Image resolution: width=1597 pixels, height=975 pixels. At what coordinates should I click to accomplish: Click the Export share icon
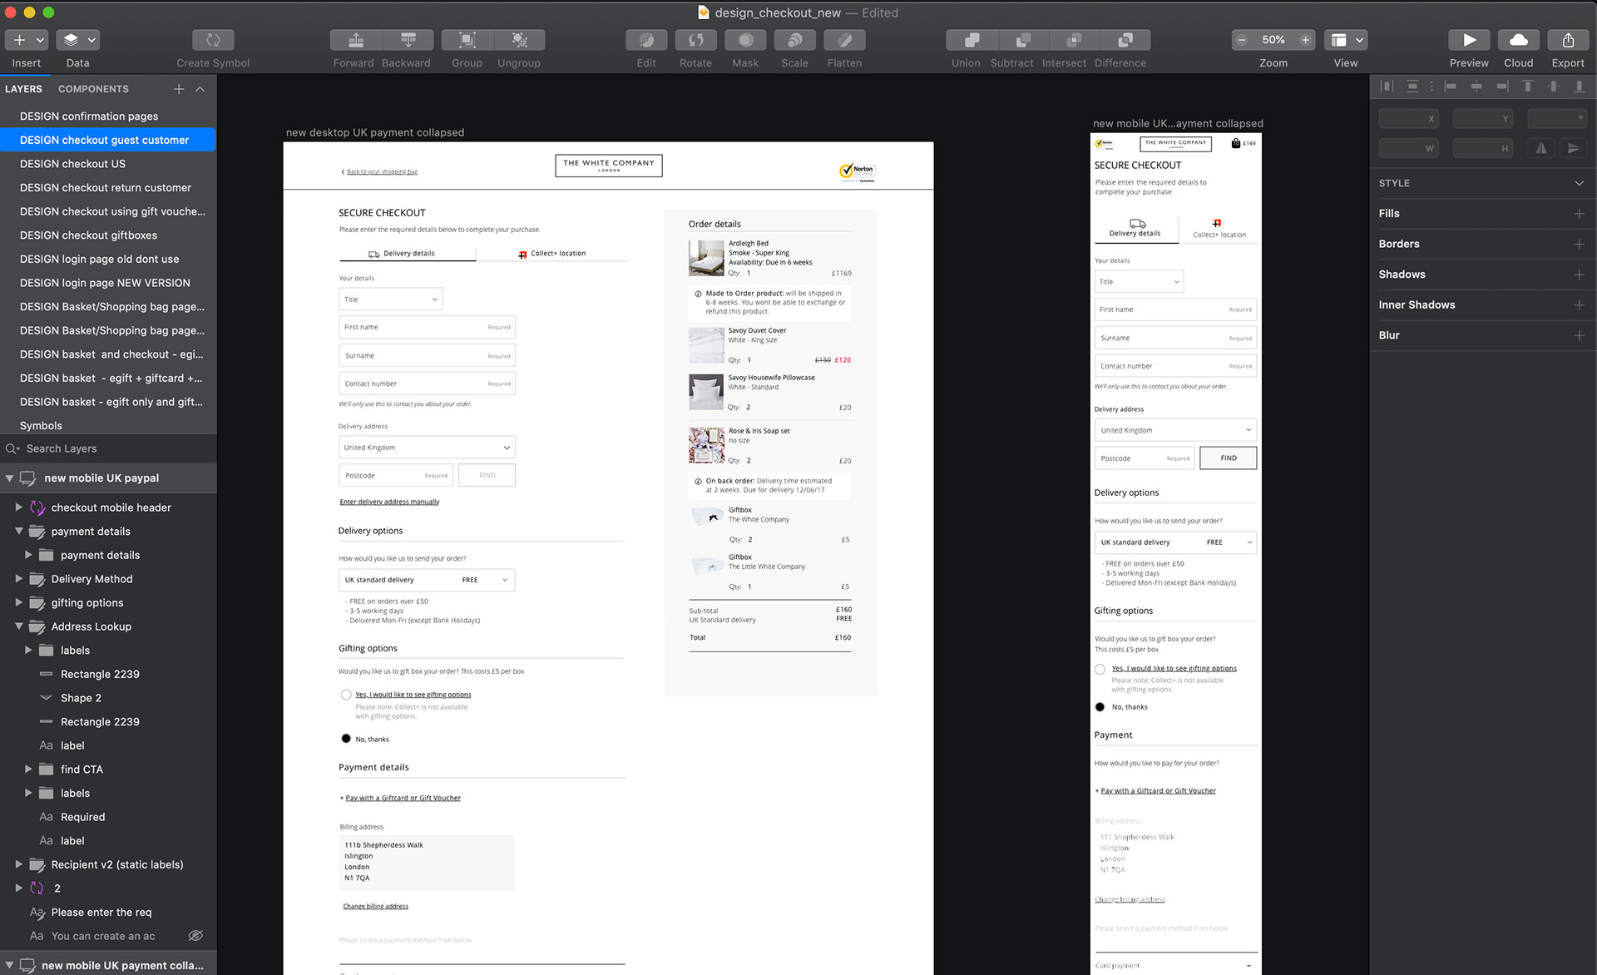(1568, 40)
